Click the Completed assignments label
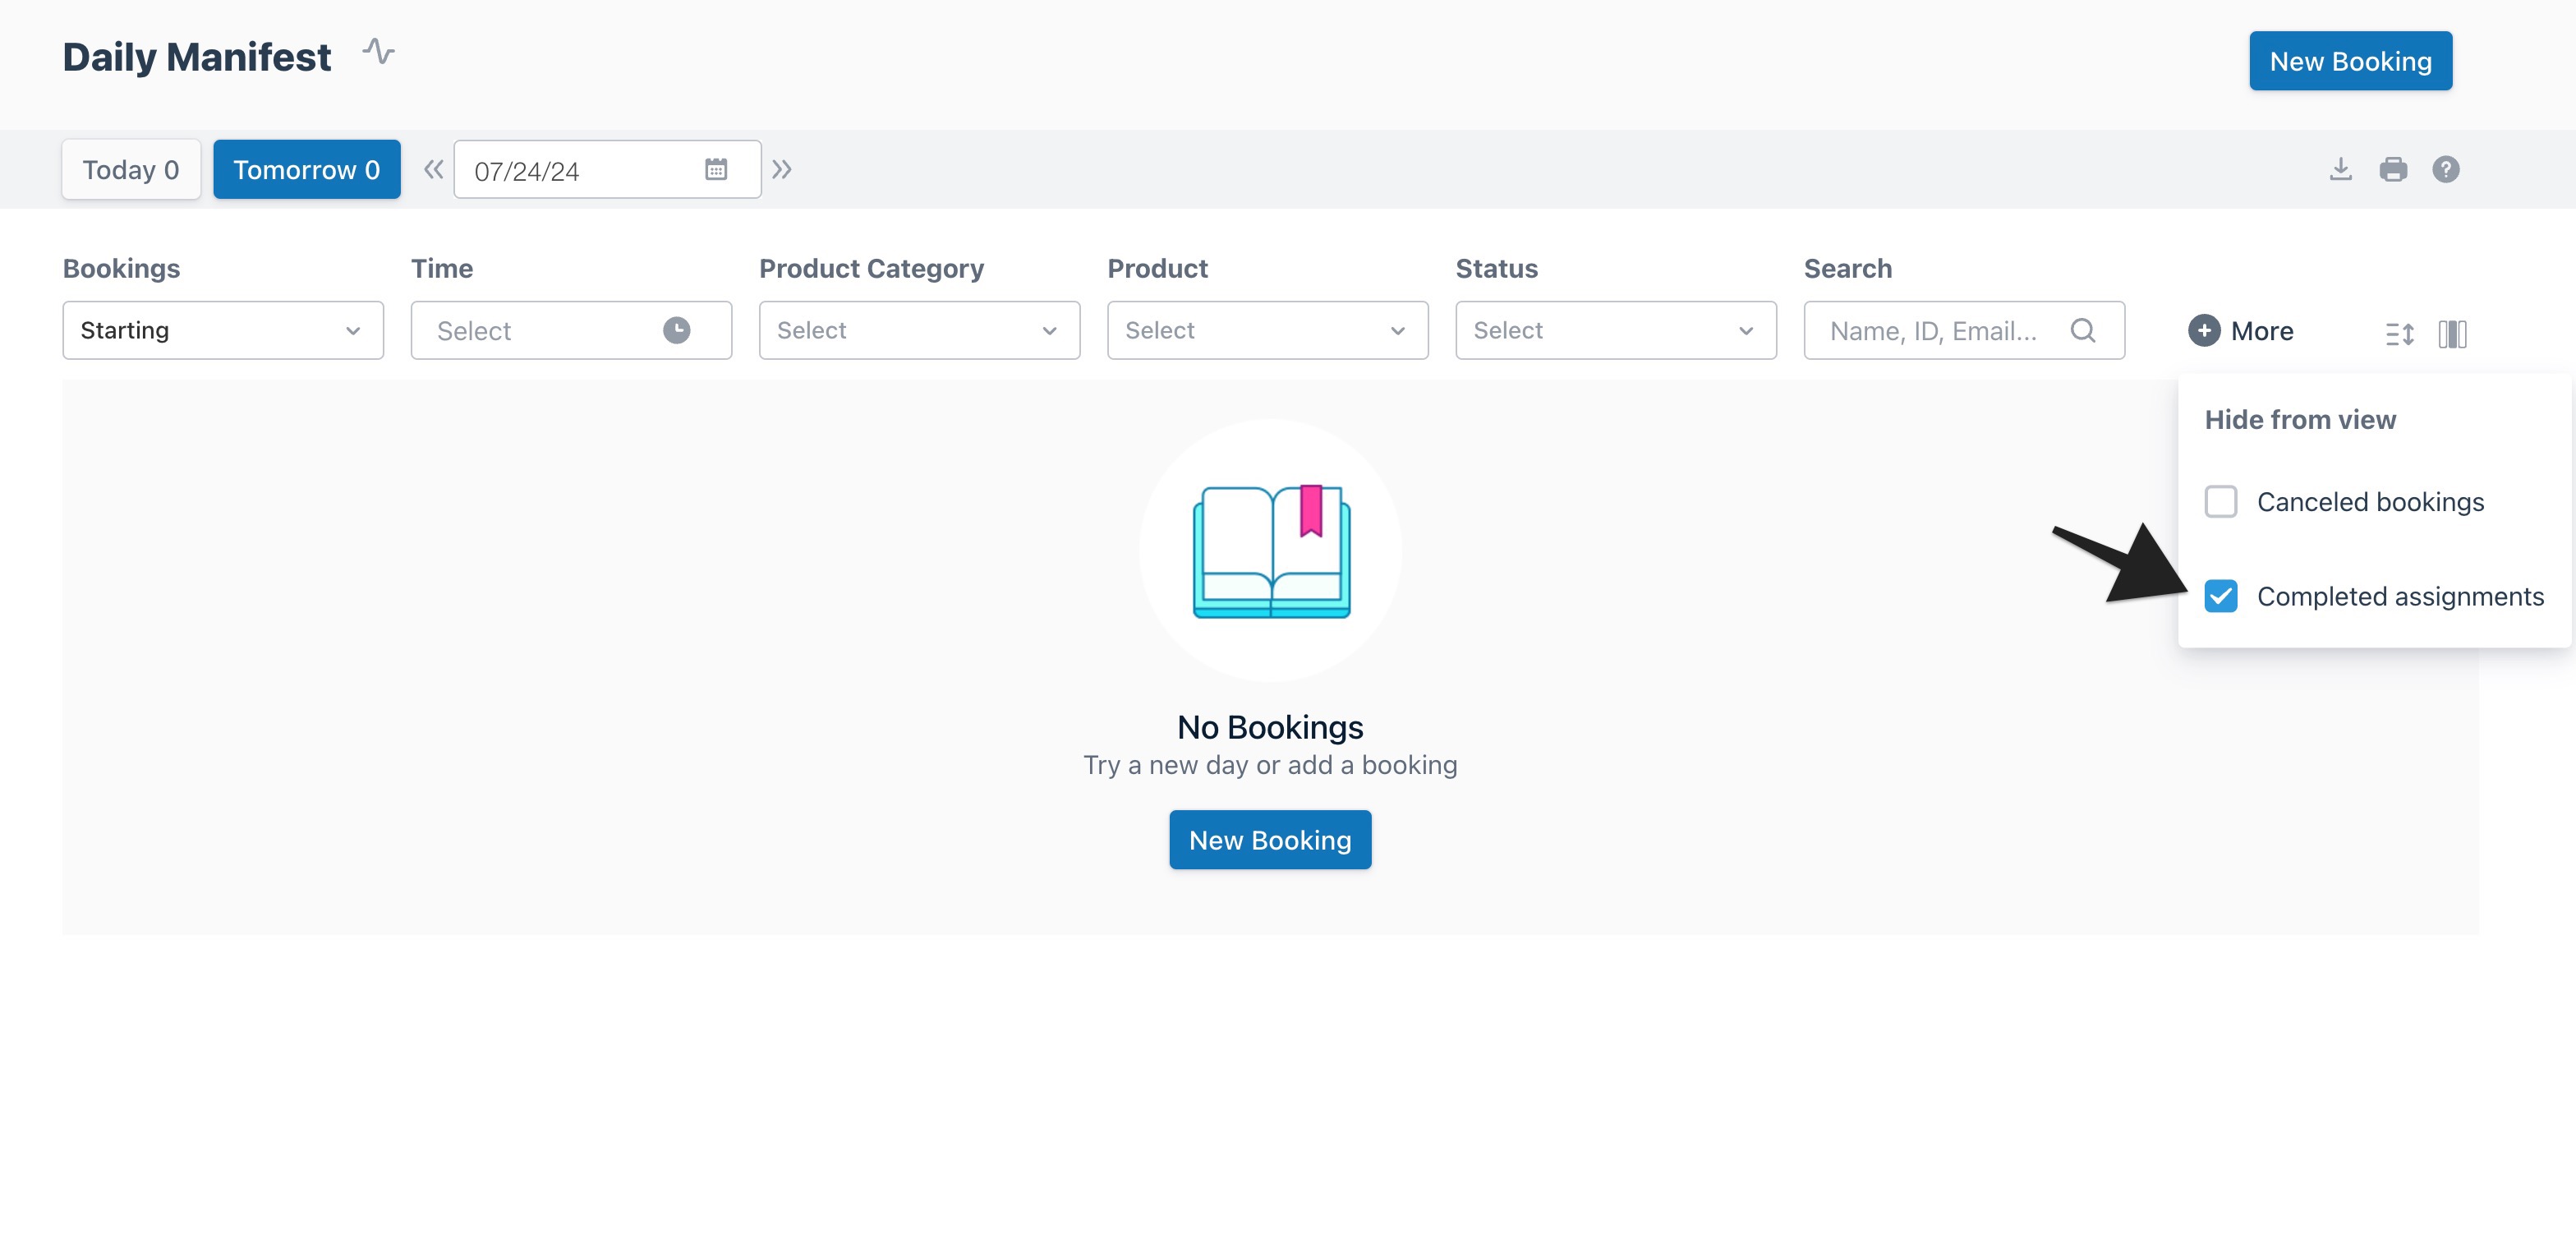The width and height of the screenshot is (2576, 1244). 2400,596
